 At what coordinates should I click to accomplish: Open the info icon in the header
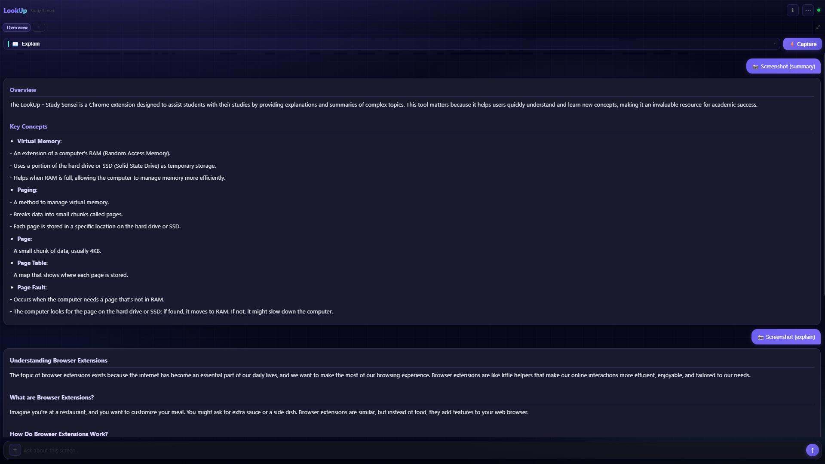[792, 10]
